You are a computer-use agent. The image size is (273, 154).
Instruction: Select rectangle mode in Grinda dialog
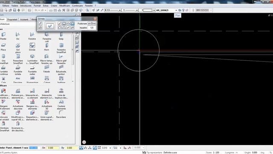[x=64, y=24]
